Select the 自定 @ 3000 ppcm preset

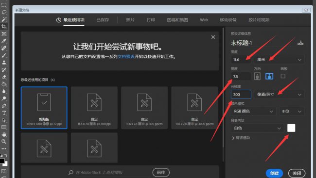(x=194, y=108)
